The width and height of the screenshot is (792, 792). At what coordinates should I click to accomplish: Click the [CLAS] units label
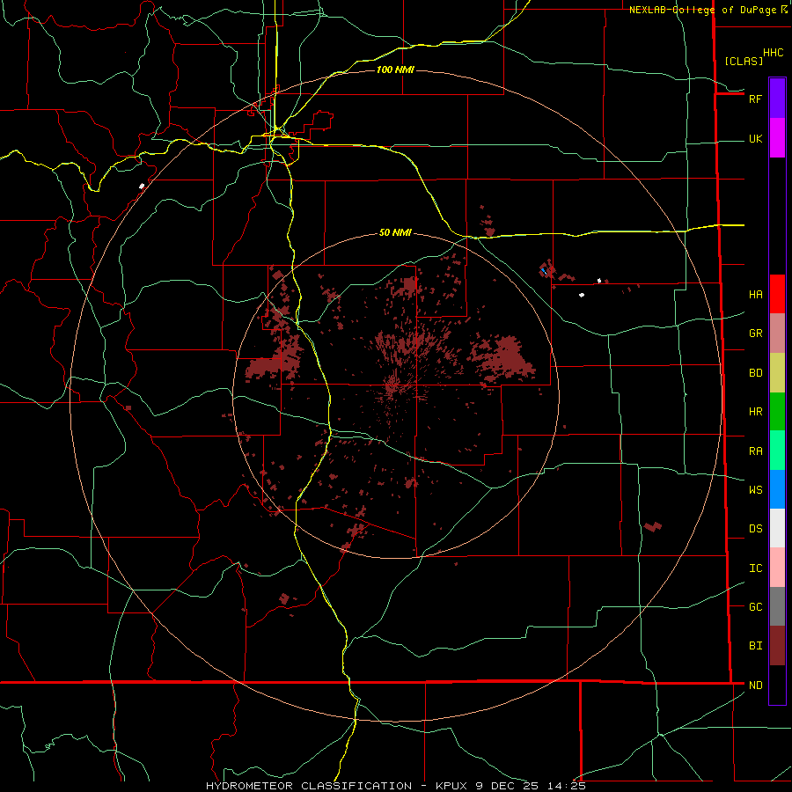(744, 61)
